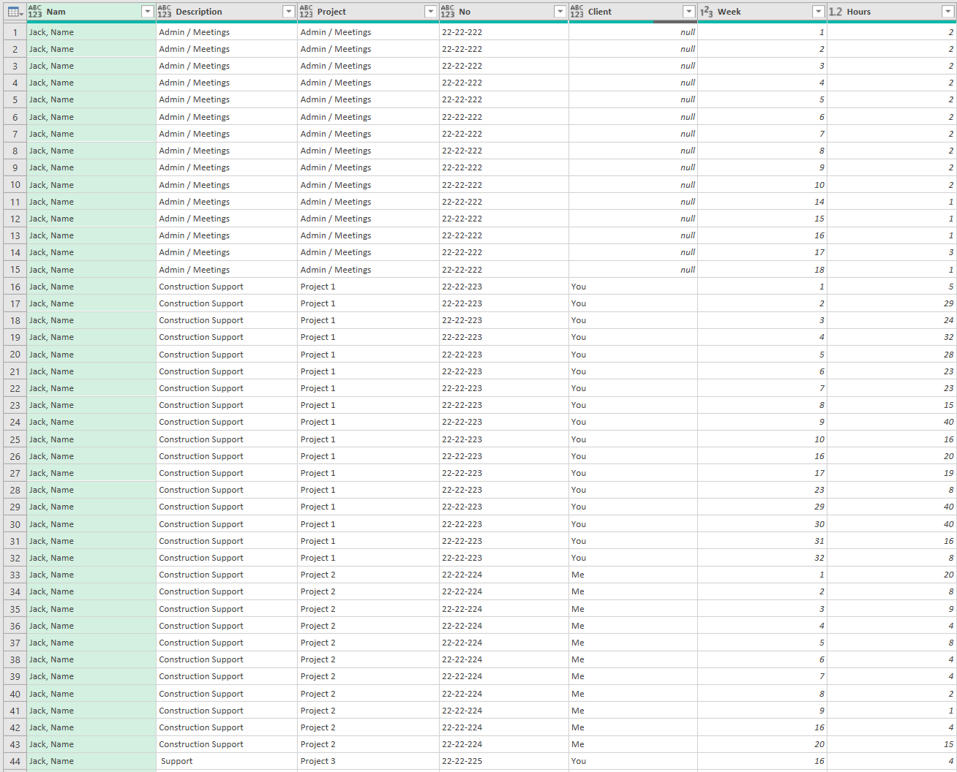This screenshot has width=957, height=772.
Task: Click "Admin / Meetings" Description cell in row 8
Action: tap(227, 151)
